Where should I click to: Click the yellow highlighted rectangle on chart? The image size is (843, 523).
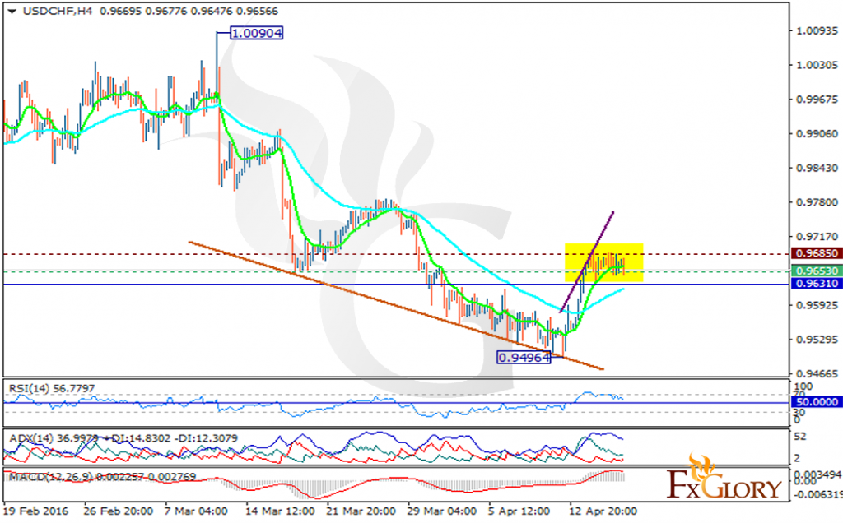tap(603, 262)
